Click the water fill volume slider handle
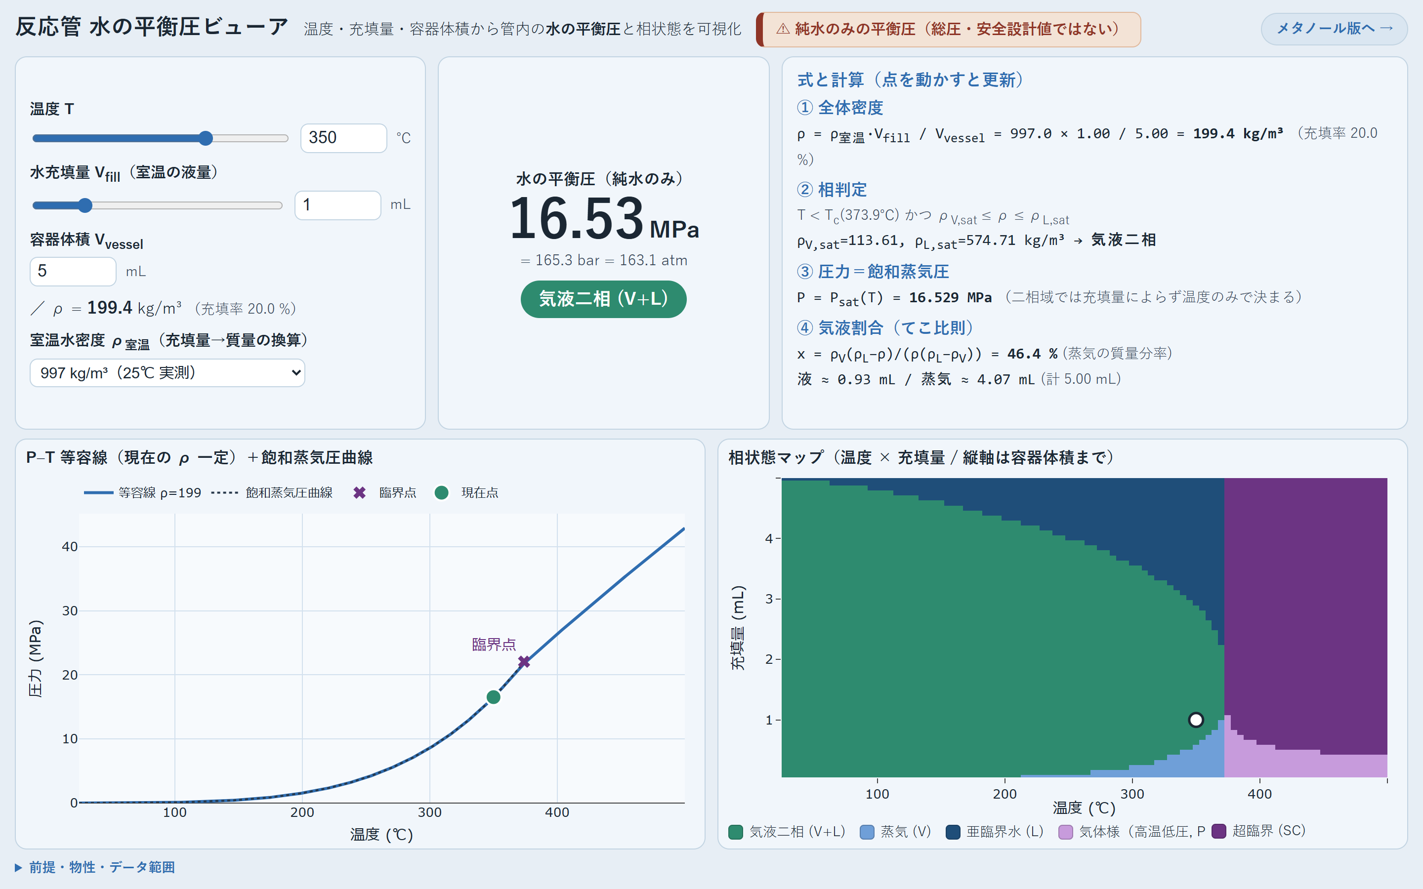The width and height of the screenshot is (1423, 889). coord(85,205)
